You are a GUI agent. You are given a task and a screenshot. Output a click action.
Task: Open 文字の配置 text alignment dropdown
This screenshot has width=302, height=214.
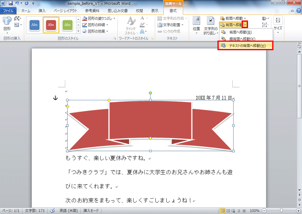pyautogui.click(x=170, y=25)
